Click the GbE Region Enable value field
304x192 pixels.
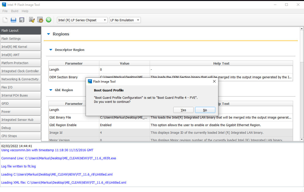(x=124, y=125)
